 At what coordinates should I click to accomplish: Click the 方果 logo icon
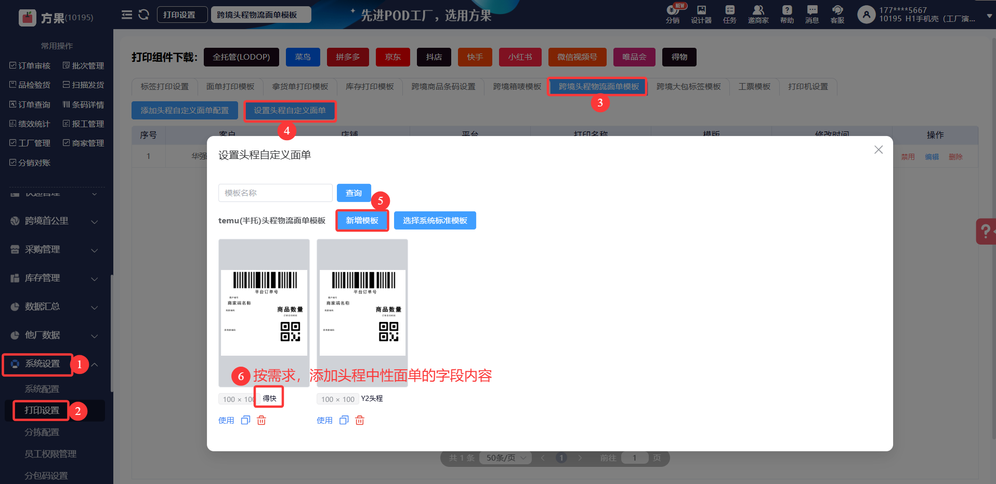[x=28, y=18]
